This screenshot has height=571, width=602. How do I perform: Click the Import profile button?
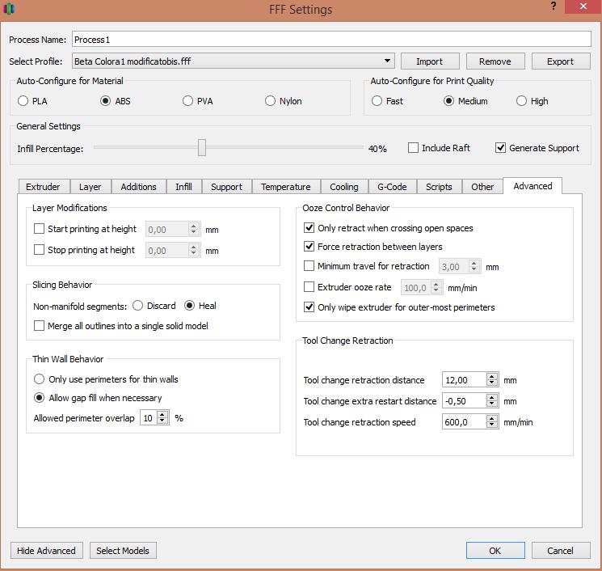click(429, 61)
